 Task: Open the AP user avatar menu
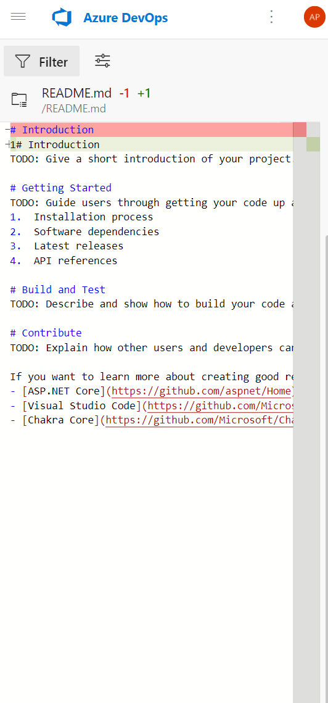[314, 17]
